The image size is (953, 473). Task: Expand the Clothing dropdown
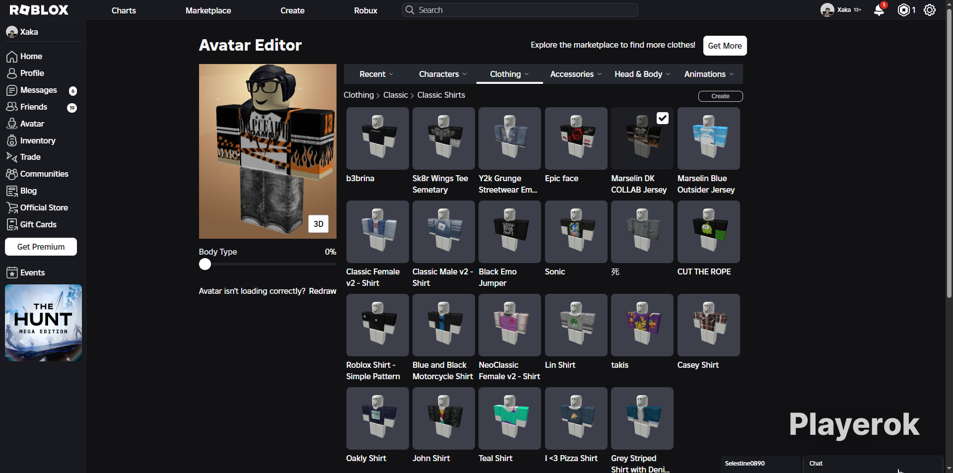point(510,74)
